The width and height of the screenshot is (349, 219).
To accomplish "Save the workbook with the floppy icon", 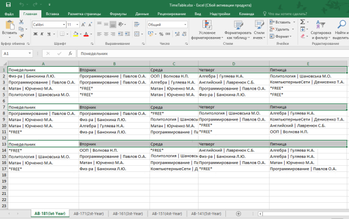I will pyautogui.click(x=8, y=4).
